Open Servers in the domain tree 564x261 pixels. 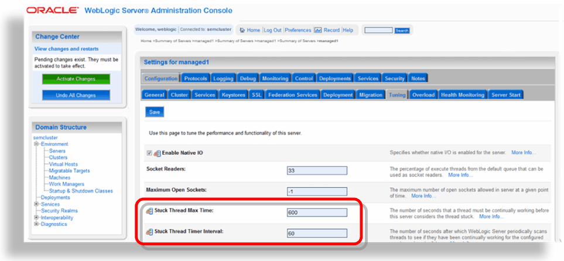57,151
